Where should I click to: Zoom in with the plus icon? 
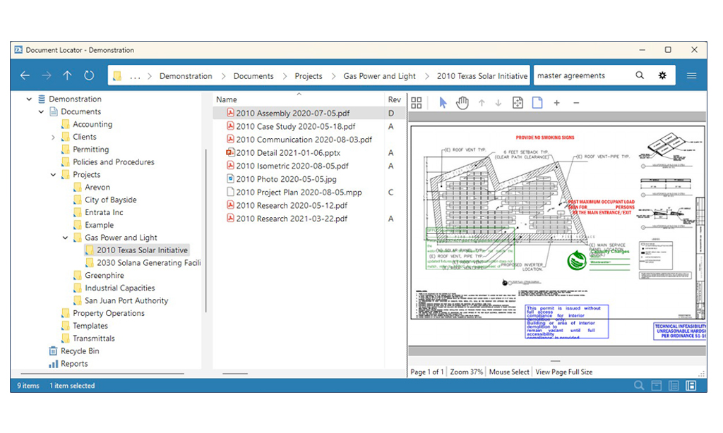click(x=556, y=103)
